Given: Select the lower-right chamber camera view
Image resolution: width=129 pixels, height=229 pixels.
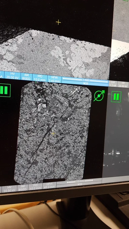Looking at the screenshot, I should coord(116,132).
